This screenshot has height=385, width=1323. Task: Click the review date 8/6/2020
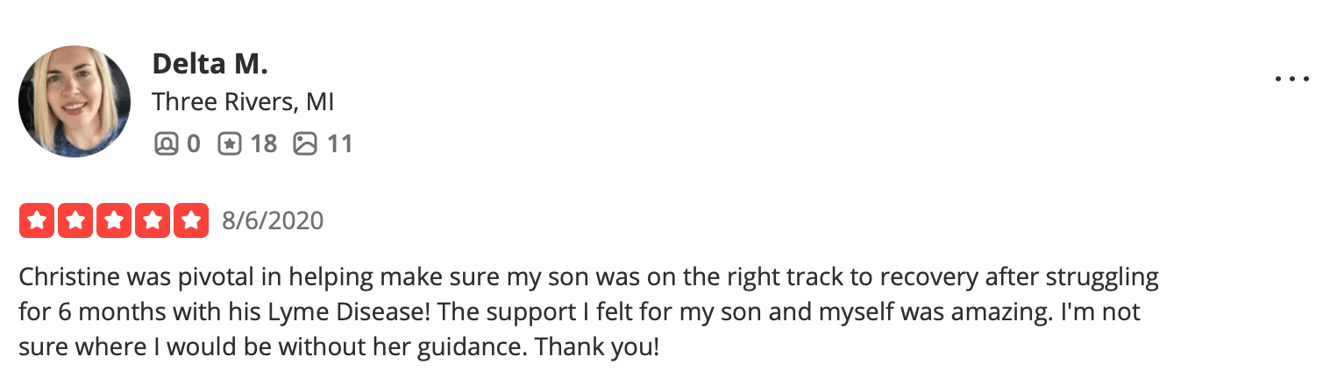273,220
